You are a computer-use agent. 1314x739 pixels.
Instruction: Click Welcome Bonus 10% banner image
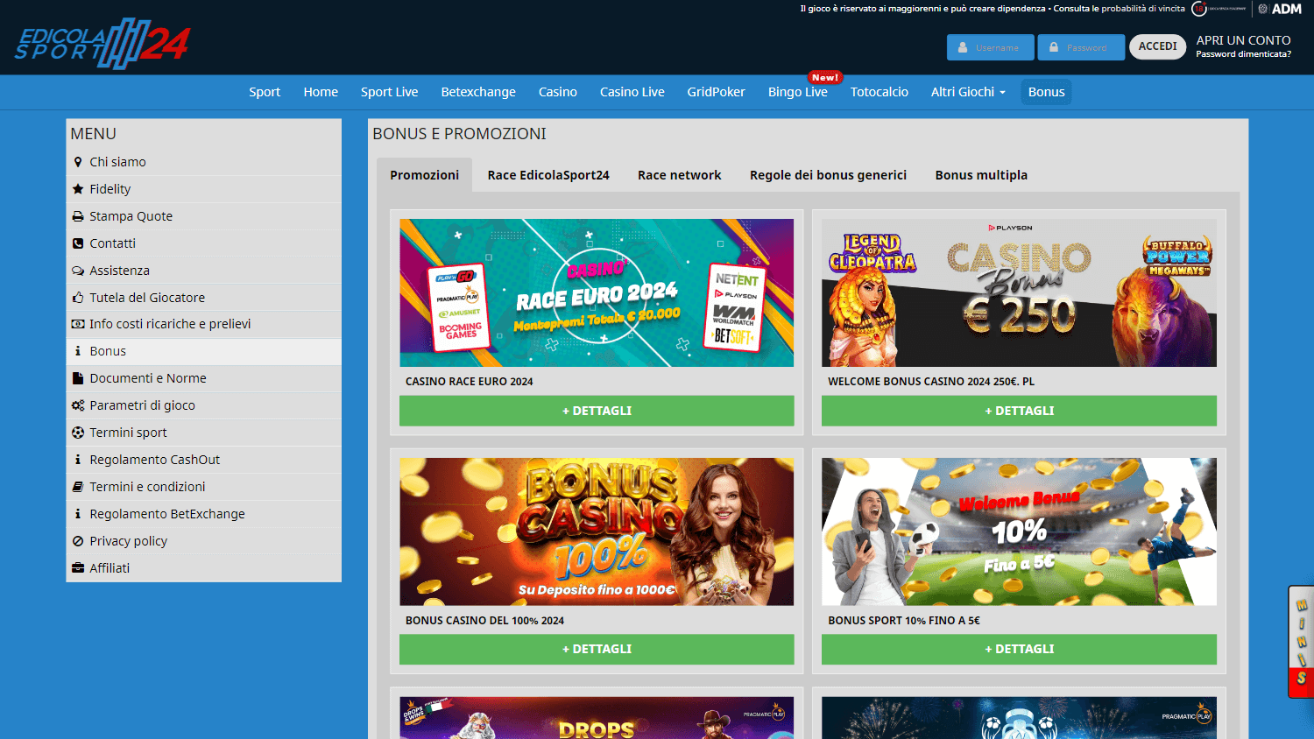[x=1019, y=531]
